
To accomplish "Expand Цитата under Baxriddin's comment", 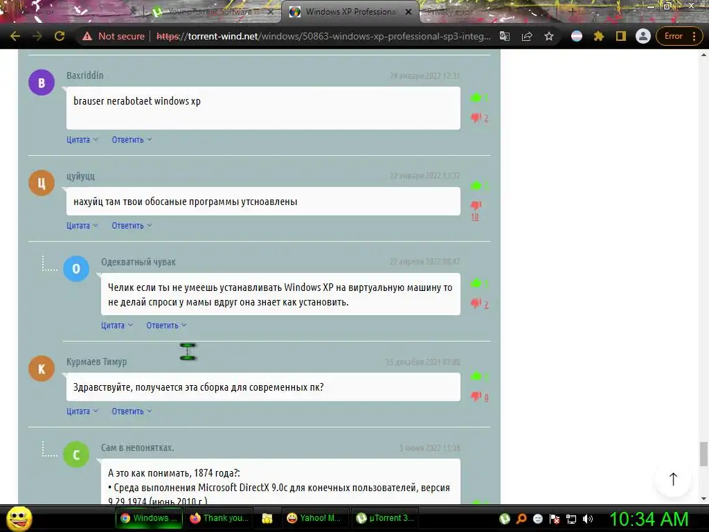I will [82, 140].
